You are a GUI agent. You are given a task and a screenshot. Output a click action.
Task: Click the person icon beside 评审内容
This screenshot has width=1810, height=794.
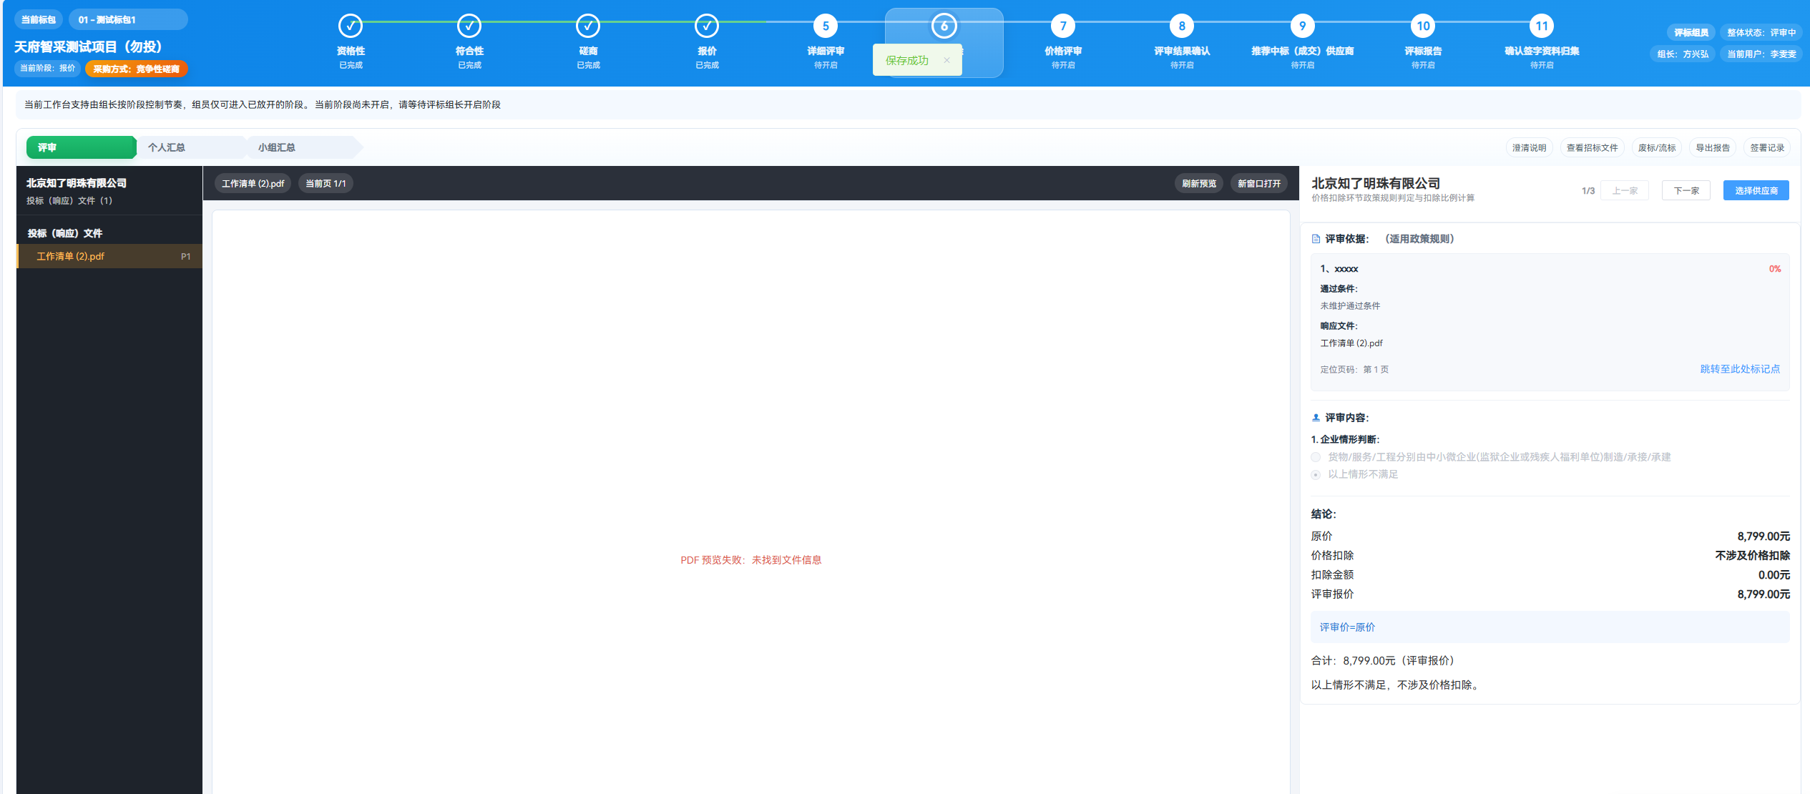pyautogui.click(x=1316, y=418)
